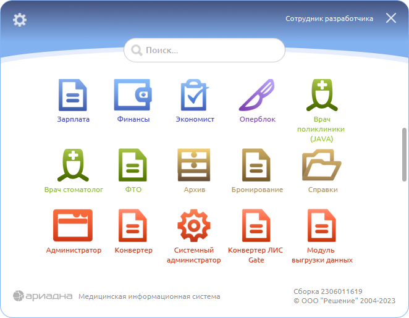Open Врач поликлиники (JAVA) doctor icon

click(x=322, y=95)
